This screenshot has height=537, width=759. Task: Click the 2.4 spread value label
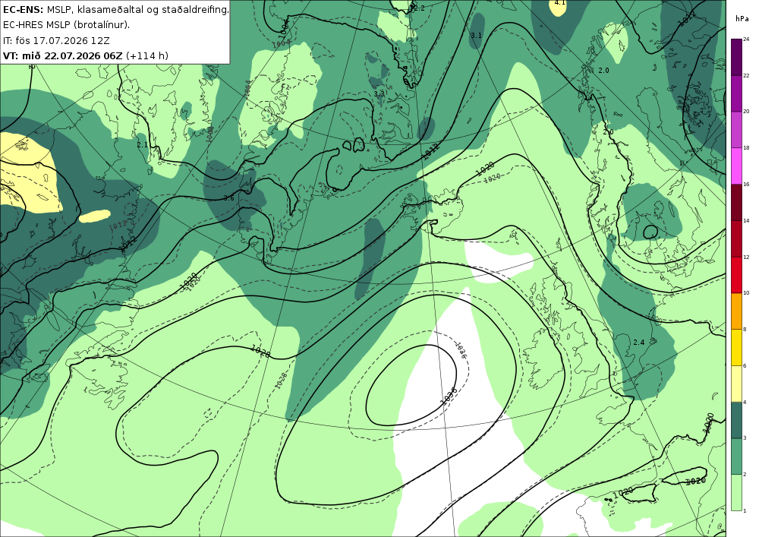(639, 342)
